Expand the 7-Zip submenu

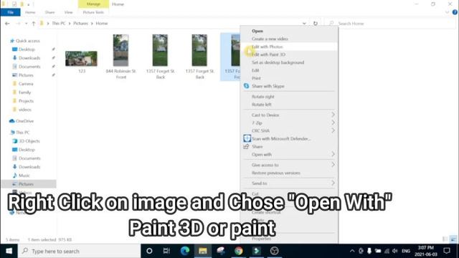click(x=289, y=123)
